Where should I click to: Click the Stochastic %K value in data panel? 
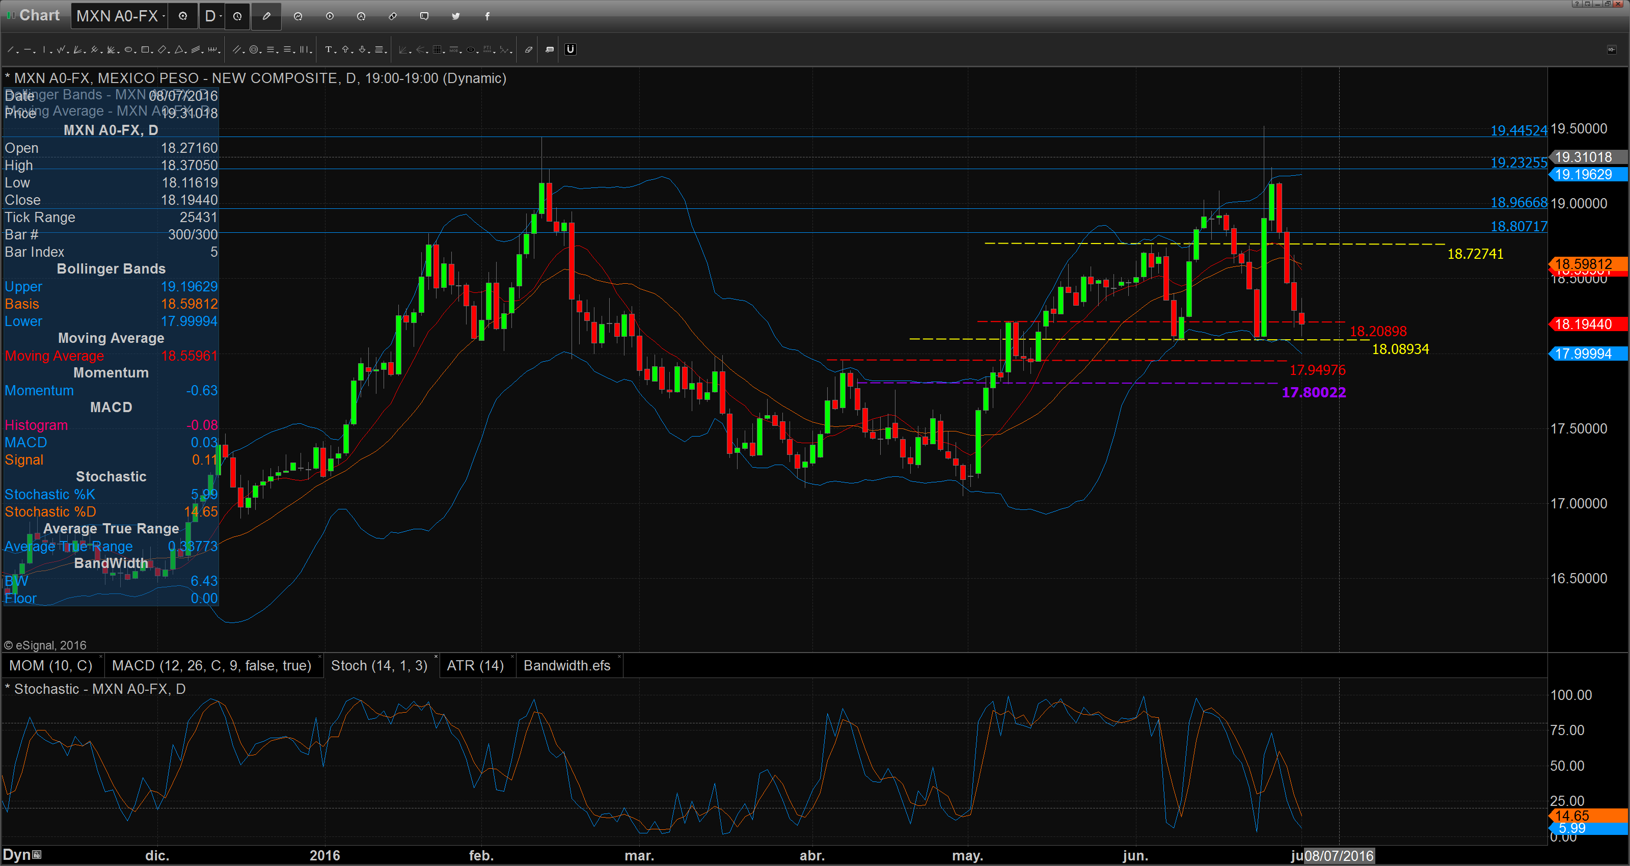204,495
